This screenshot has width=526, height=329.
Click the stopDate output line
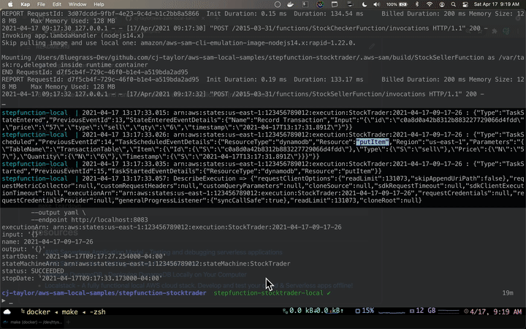pyautogui.click(x=82, y=279)
